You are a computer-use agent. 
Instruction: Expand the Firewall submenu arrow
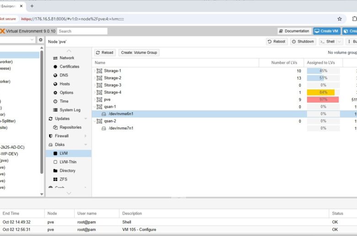coord(86,136)
